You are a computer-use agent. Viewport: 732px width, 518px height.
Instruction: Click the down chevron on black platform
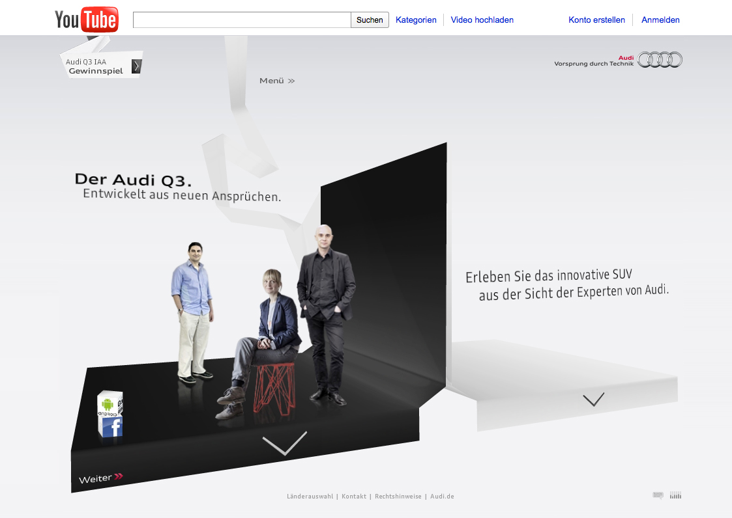[285, 443]
